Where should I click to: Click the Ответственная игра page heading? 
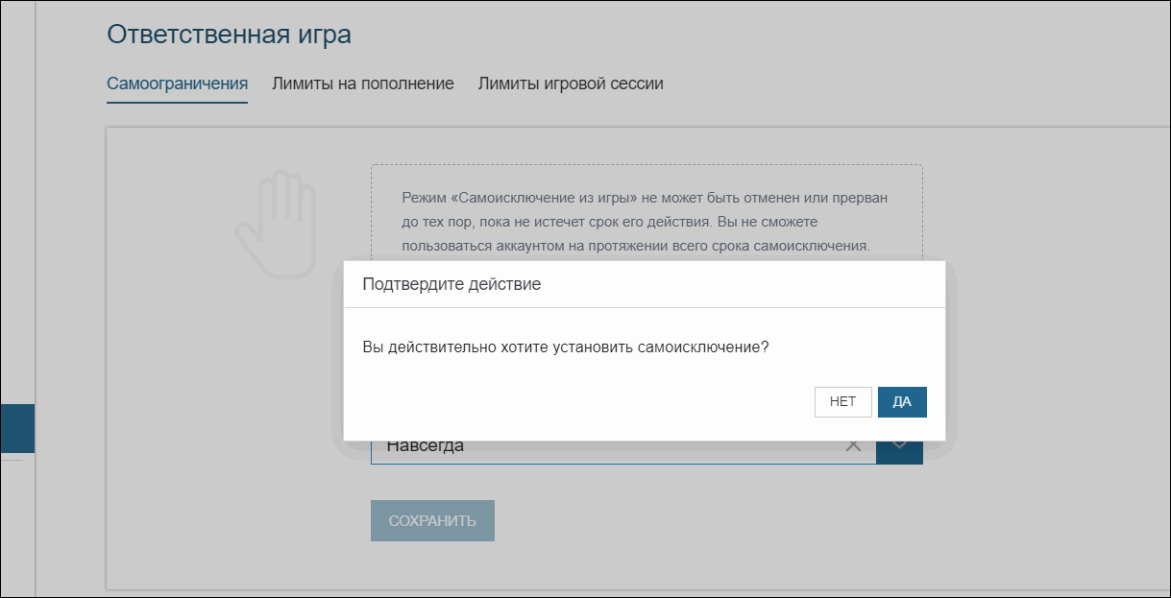coord(229,35)
